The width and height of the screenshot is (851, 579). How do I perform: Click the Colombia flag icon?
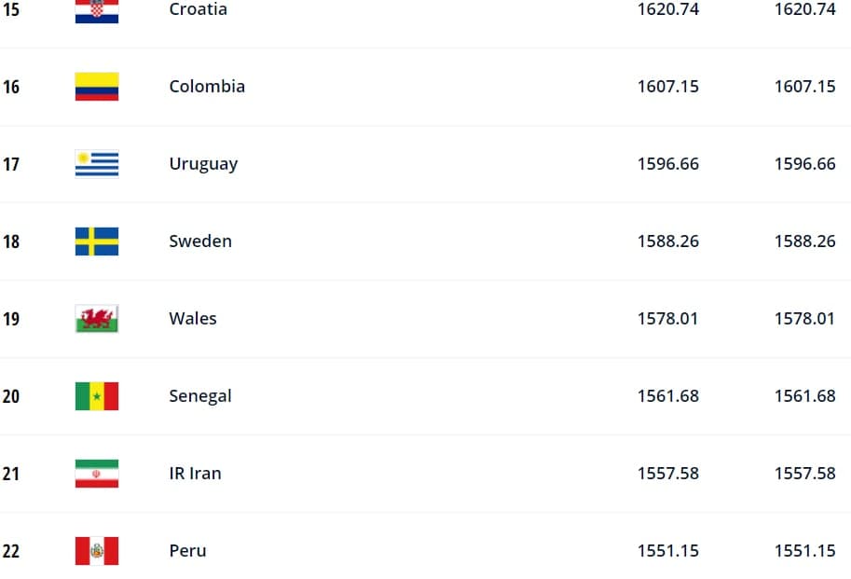tap(97, 87)
